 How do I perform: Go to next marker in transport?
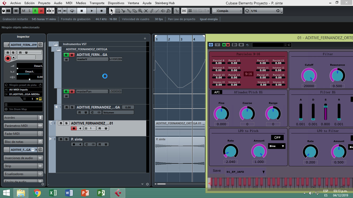(65, 11)
